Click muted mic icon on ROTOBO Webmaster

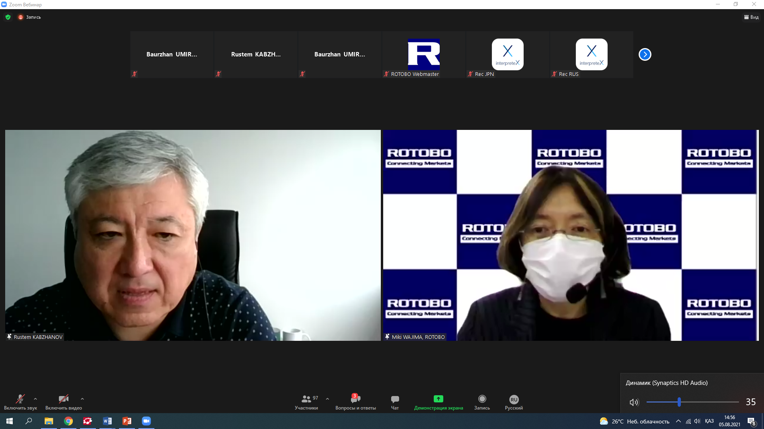pyautogui.click(x=386, y=74)
